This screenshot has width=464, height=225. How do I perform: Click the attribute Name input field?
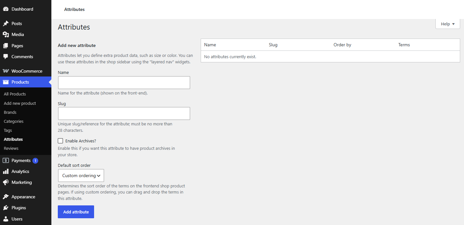coord(124,83)
